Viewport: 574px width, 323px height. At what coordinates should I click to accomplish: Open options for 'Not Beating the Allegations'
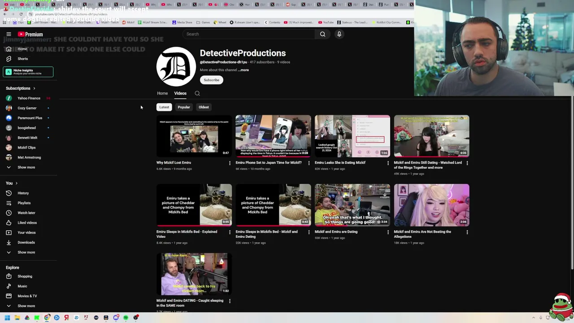coord(467,232)
